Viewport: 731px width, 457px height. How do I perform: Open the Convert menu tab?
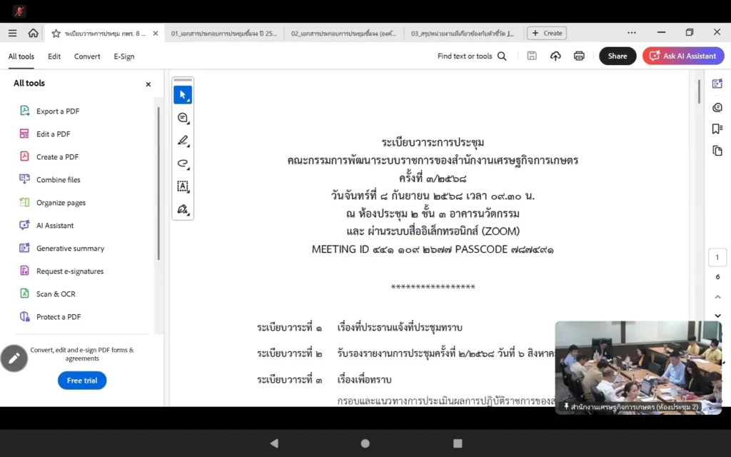pyautogui.click(x=87, y=56)
